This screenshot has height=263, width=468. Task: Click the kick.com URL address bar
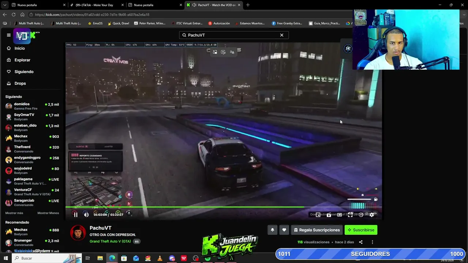point(190,15)
